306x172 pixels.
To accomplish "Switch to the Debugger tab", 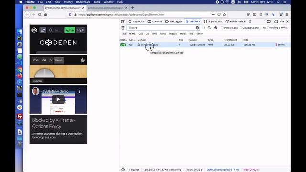I will click(174, 21).
